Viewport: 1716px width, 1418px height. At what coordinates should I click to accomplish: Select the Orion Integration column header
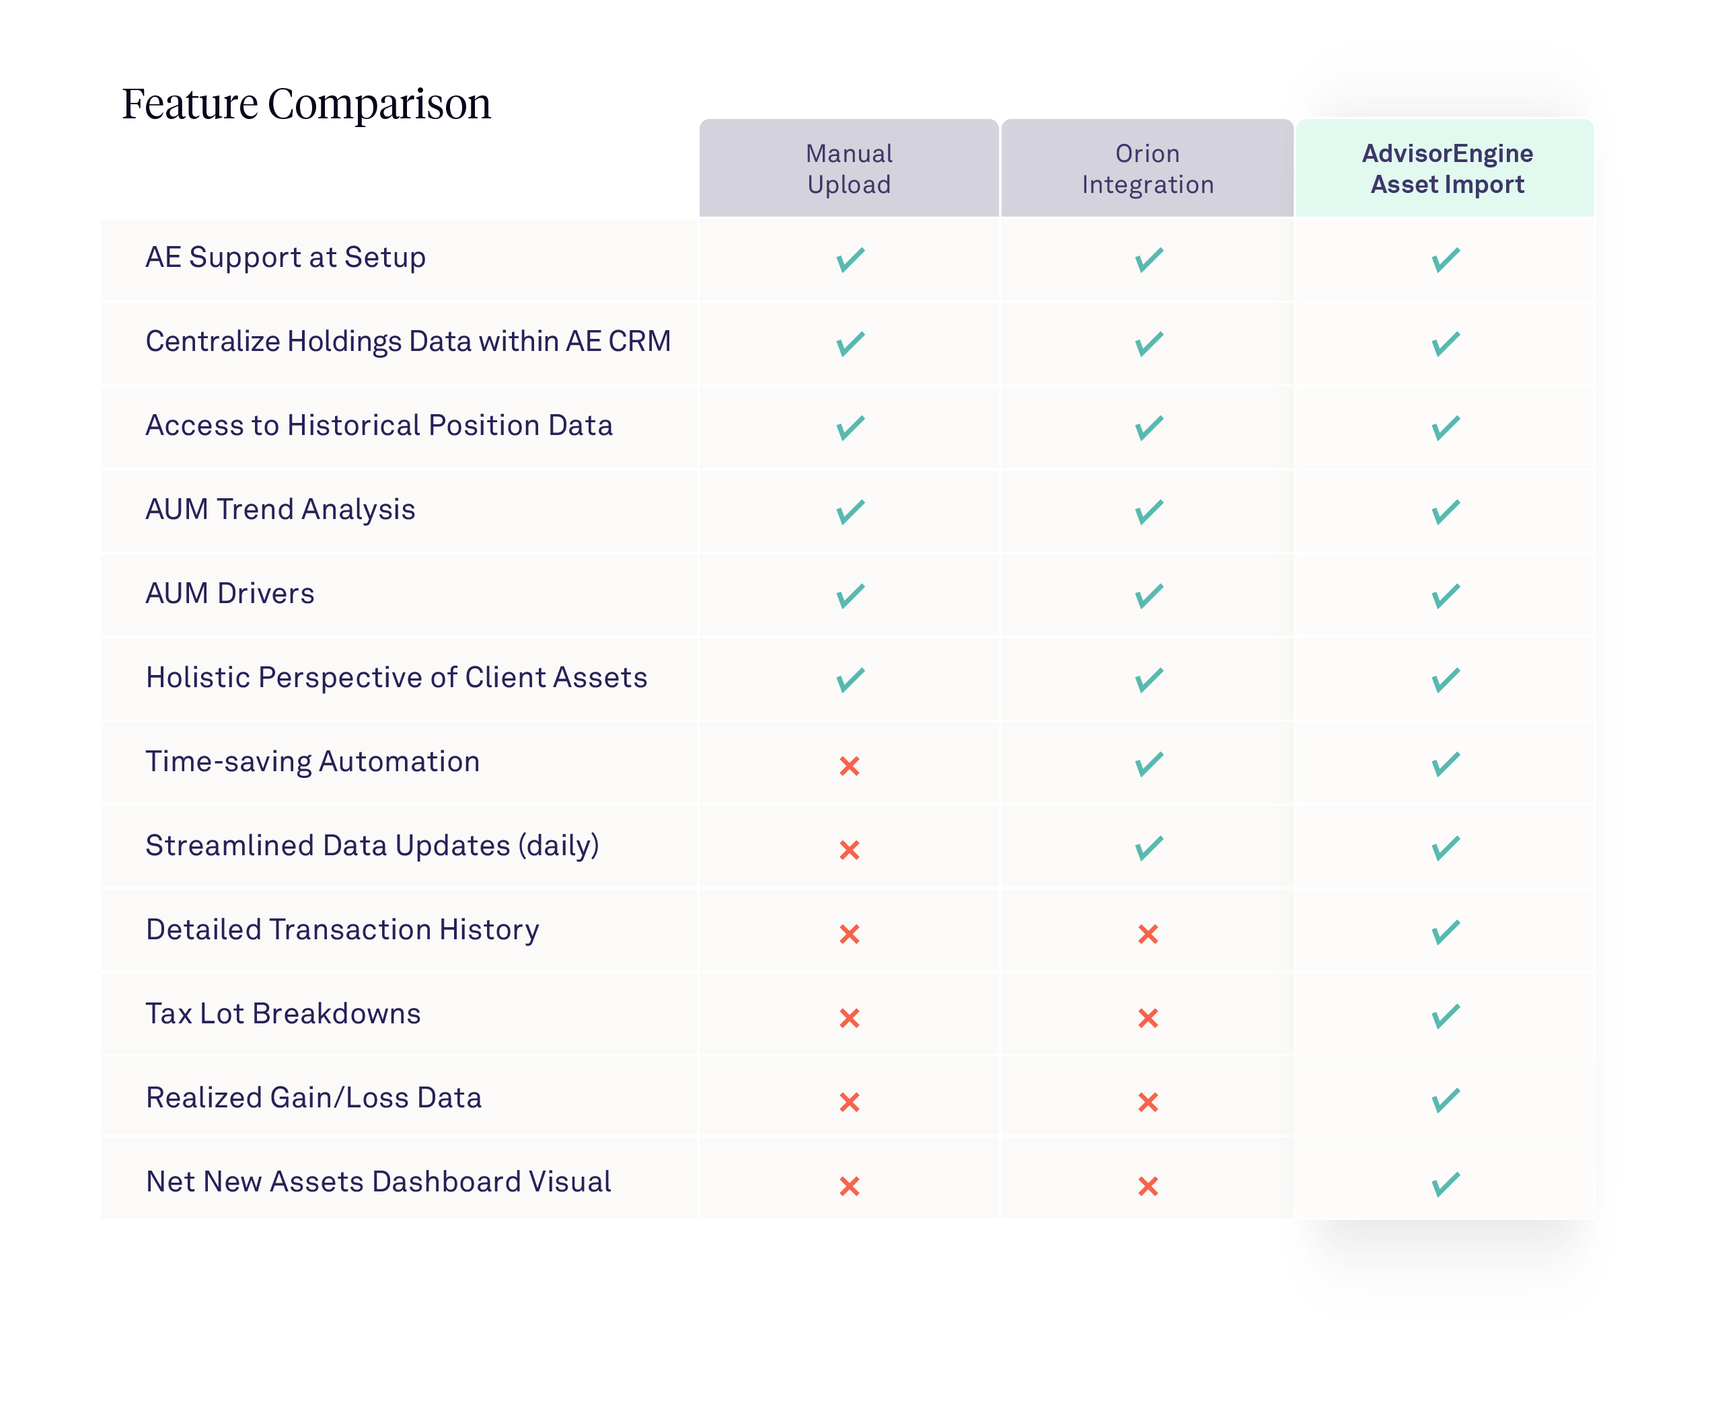coord(1148,169)
